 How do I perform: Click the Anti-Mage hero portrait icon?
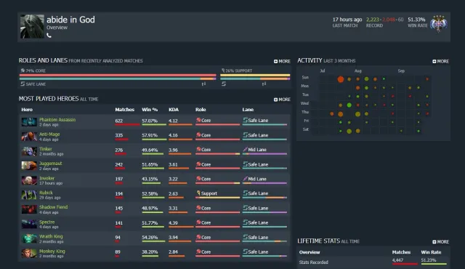(29, 137)
